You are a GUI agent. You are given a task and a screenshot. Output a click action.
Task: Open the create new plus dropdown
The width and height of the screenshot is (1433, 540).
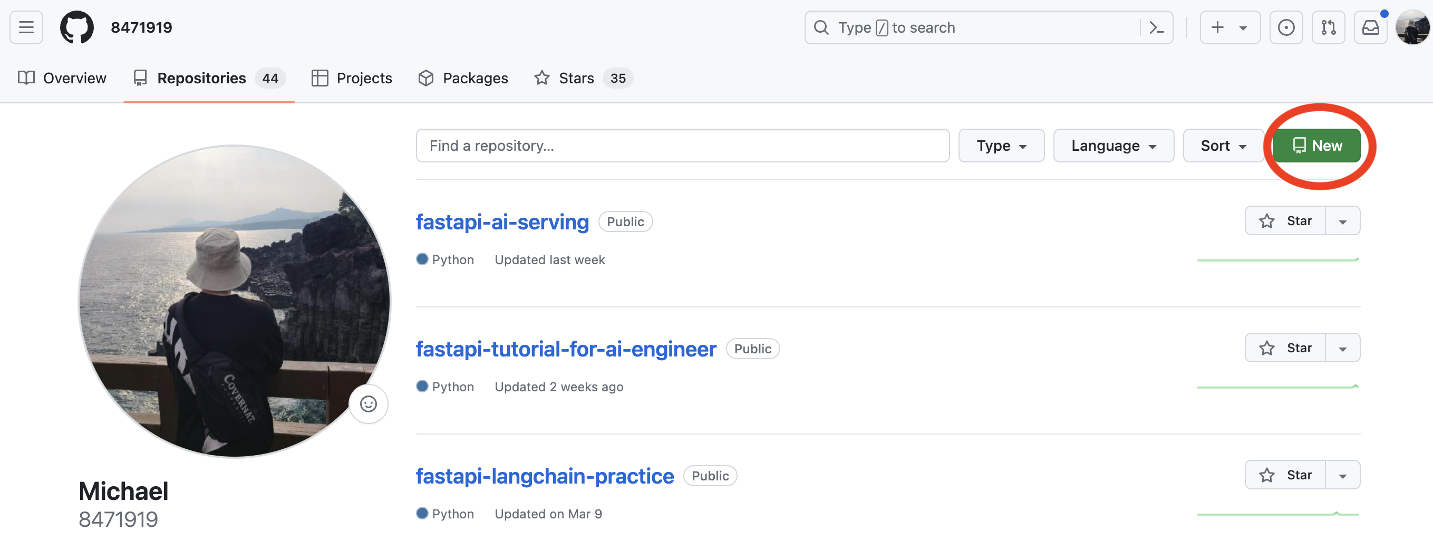click(x=1229, y=27)
